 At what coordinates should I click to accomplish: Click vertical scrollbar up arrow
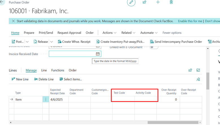click(x=208, y=48)
